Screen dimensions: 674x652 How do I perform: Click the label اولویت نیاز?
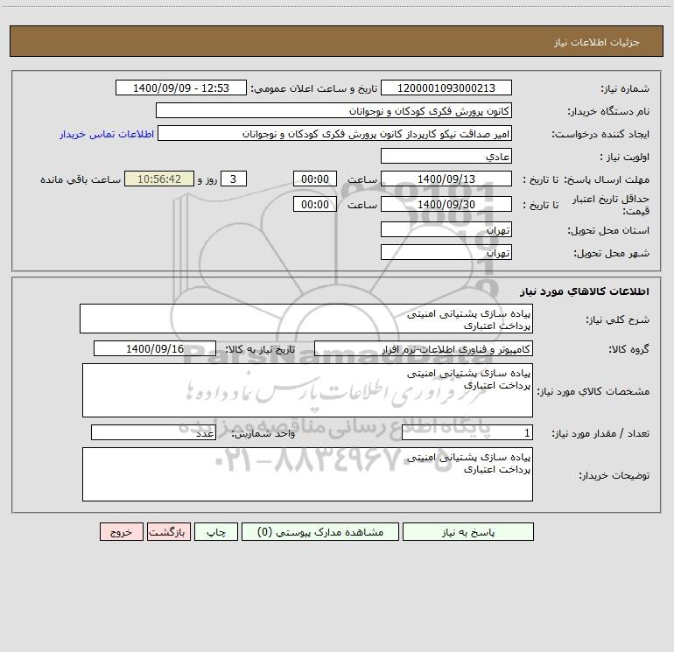pos(625,157)
